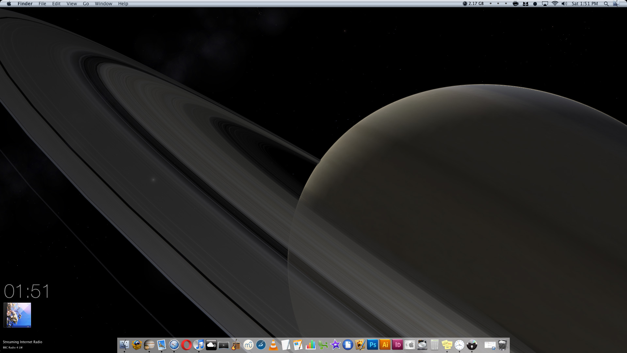
Task: Open Disk Utility from the Dock
Action: point(422,345)
